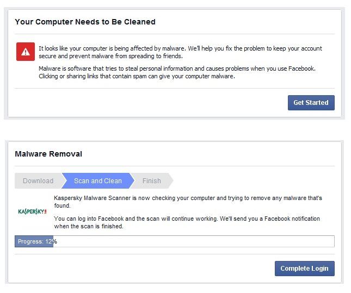Click the 'Malware Removal' heading

tap(48, 154)
